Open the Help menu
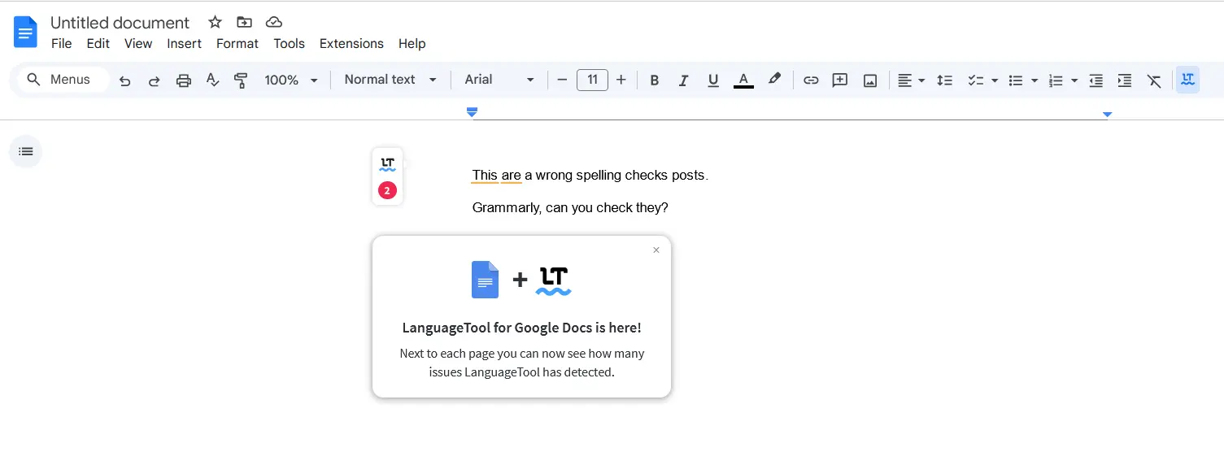Viewport: 1224px width, 465px height. pyautogui.click(x=412, y=44)
